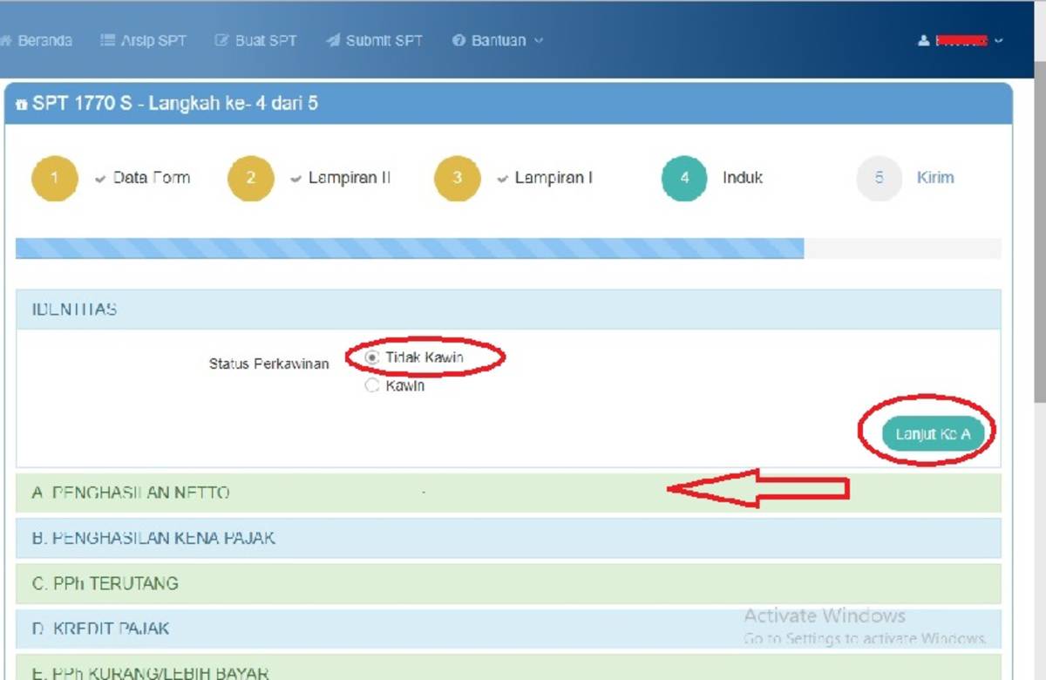Screen dimensions: 1046x680
Task: Click the striped progress bar
Action: (x=410, y=248)
